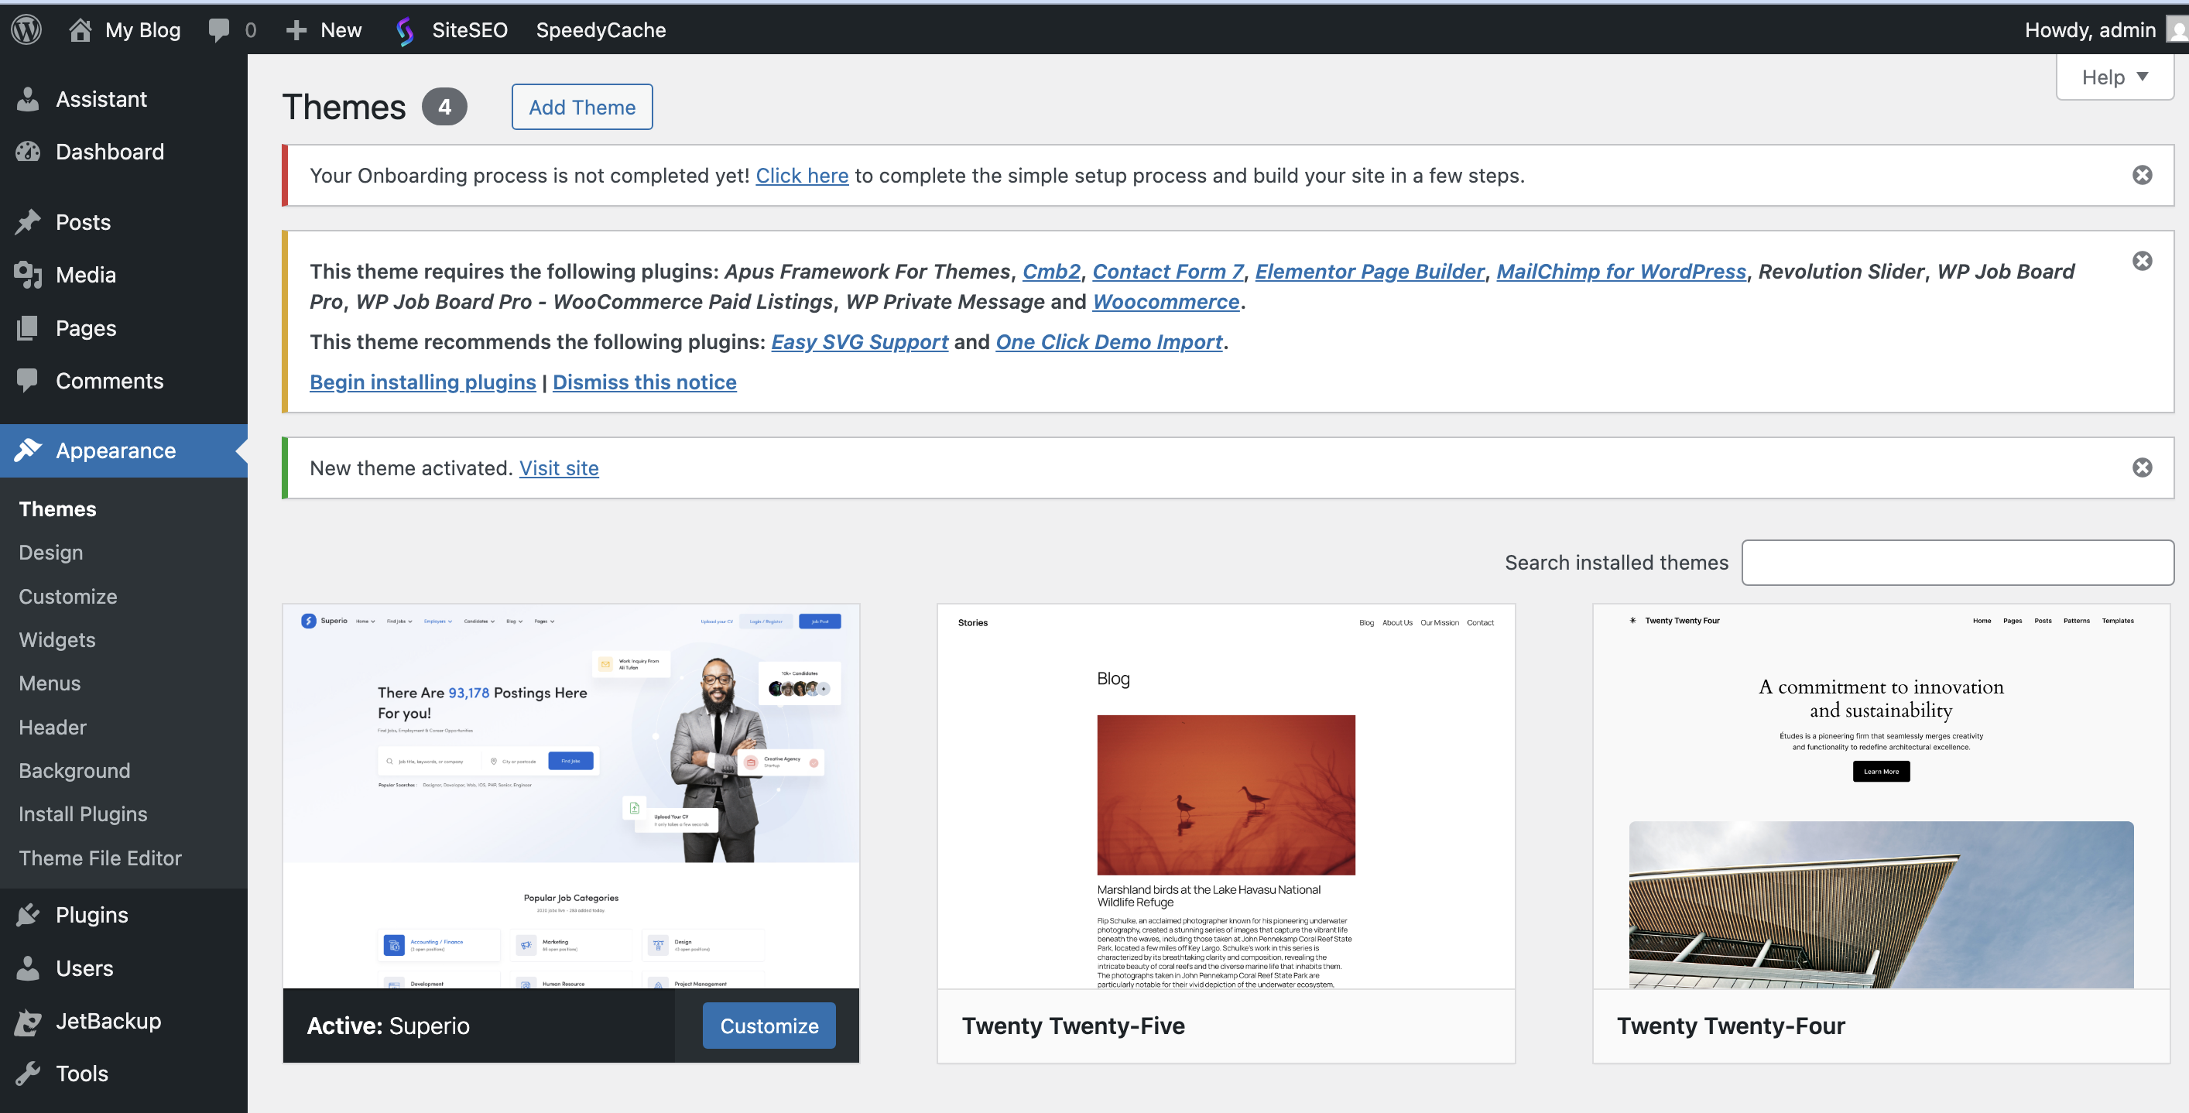Viewport: 2189px width, 1113px height.
Task: Focus the Search installed themes field
Action: (1957, 563)
